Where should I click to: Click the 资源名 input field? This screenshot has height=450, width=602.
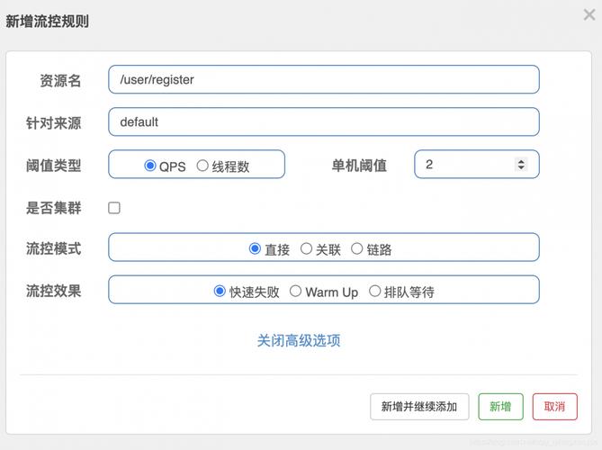point(324,79)
